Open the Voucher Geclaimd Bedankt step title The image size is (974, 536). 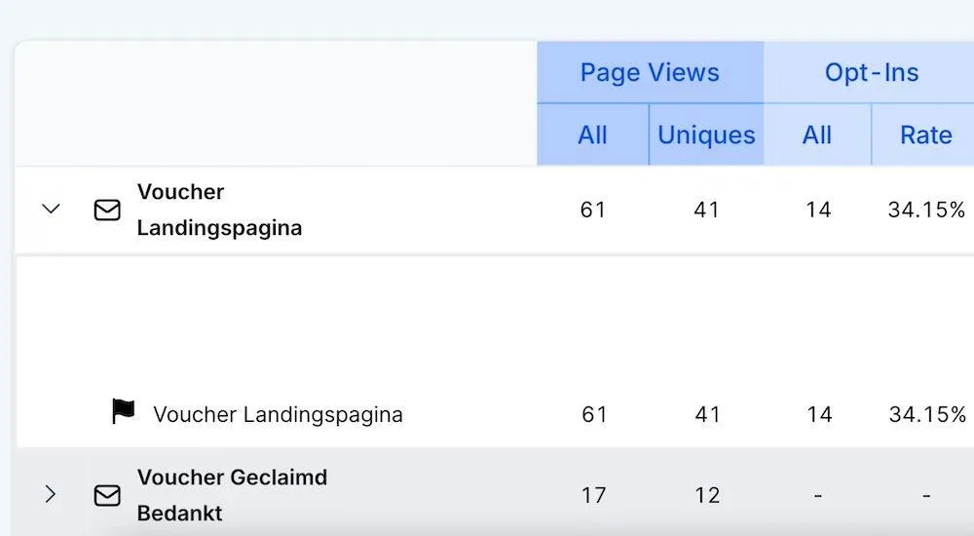click(232, 495)
